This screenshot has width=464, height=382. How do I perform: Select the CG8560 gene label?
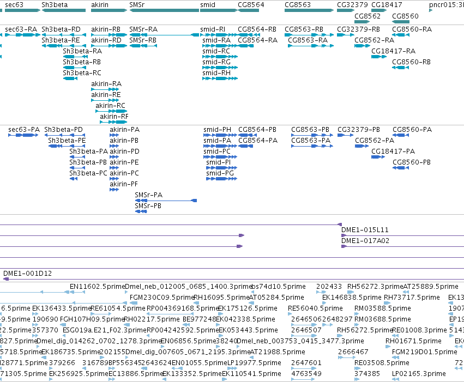405,16
